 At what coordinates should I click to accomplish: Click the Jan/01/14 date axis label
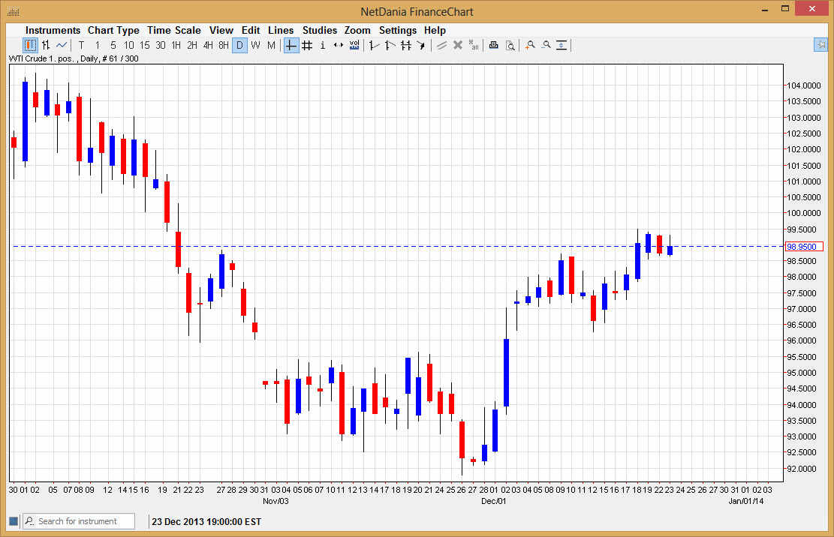[x=745, y=501]
